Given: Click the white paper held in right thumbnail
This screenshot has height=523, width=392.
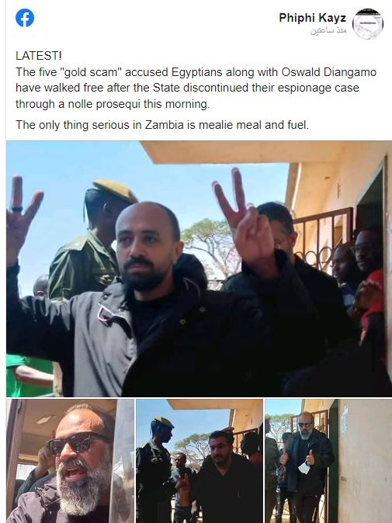Looking at the screenshot, I should pyautogui.click(x=304, y=468).
